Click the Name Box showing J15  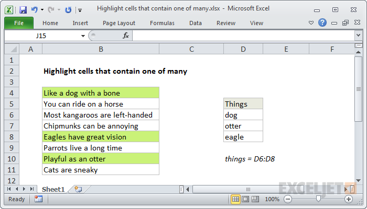pyautogui.click(x=41, y=36)
